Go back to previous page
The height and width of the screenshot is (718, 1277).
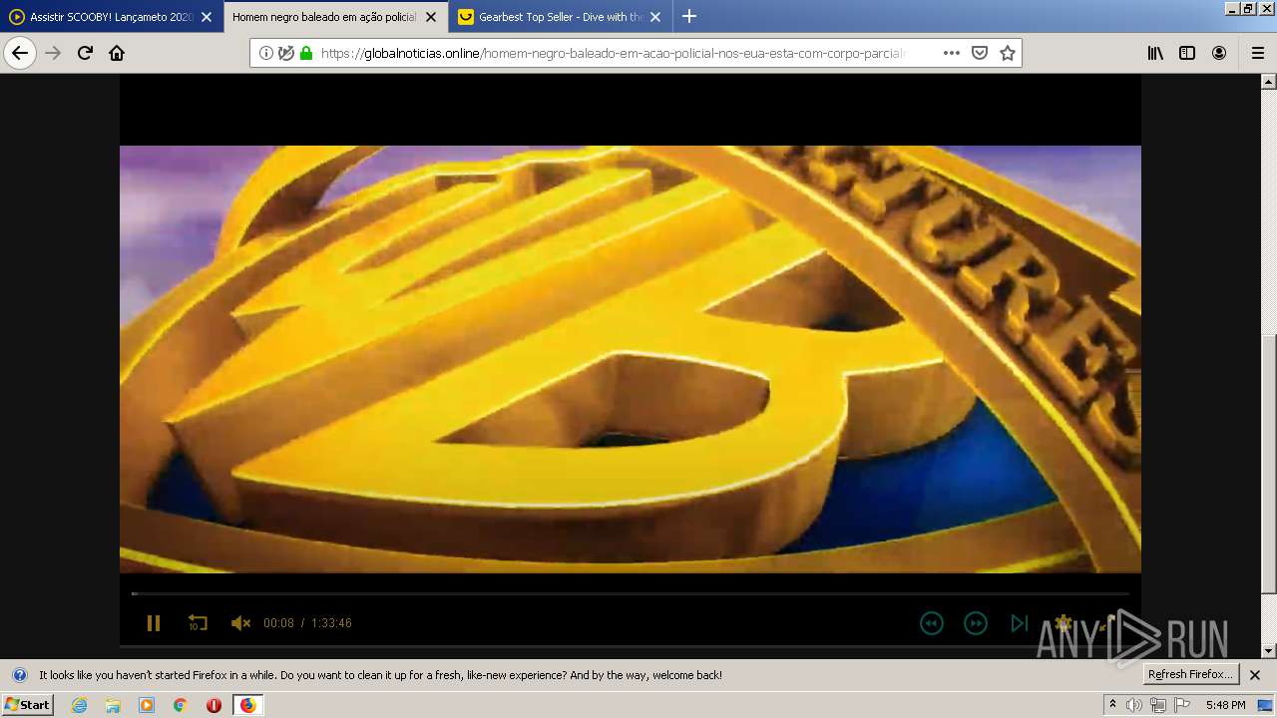[x=20, y=53]
